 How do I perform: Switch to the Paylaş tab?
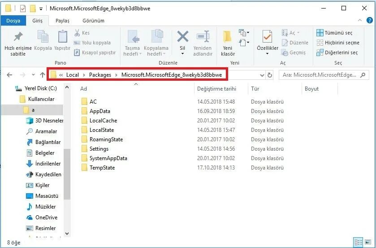[x=62, y=21]
